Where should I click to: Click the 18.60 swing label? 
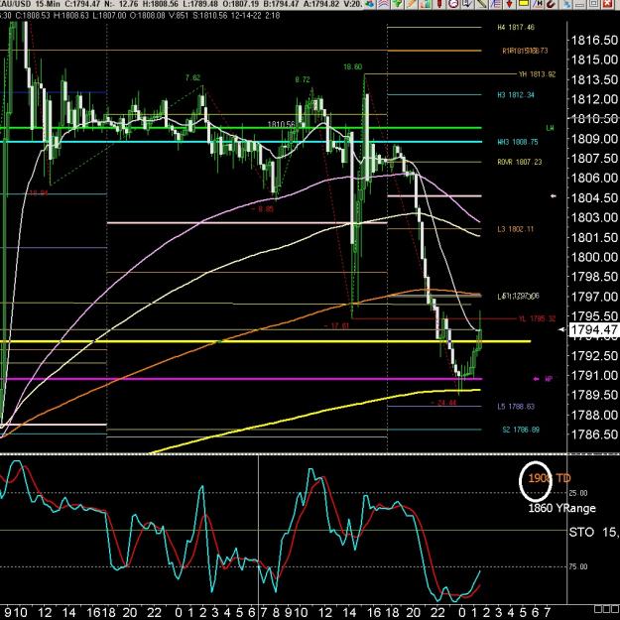tap(352, 66)
